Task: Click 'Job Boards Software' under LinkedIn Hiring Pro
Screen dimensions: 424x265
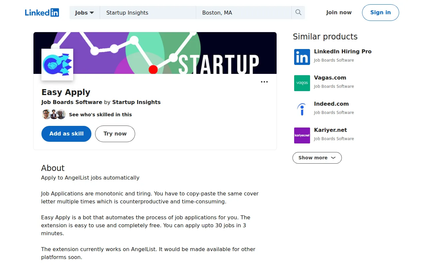Action: pos(334,60)
